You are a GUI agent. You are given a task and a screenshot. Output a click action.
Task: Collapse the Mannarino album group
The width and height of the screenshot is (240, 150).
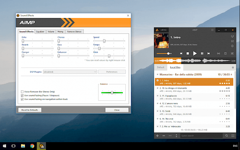(231, 75)
